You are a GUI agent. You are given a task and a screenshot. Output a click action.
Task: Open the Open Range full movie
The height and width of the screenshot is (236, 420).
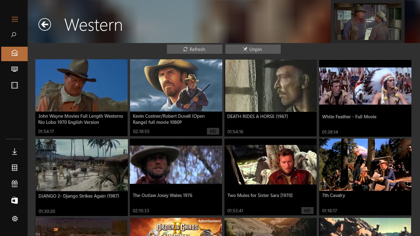176,85
